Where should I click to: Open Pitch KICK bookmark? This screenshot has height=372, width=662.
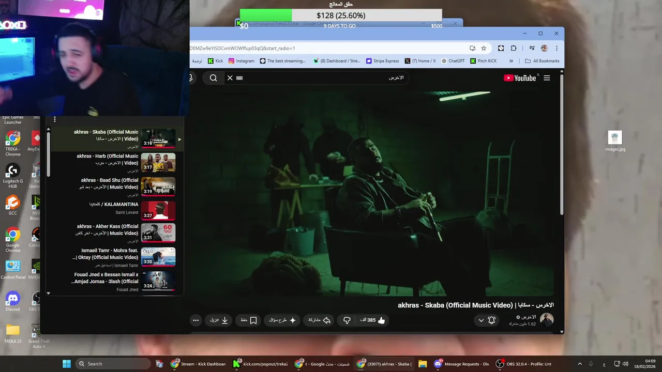coord(483,61)
